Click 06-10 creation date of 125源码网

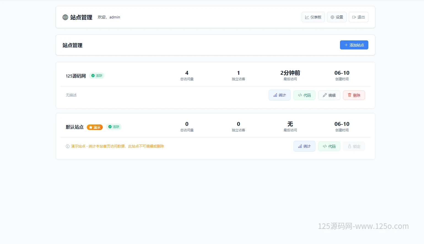pos(342,73)
